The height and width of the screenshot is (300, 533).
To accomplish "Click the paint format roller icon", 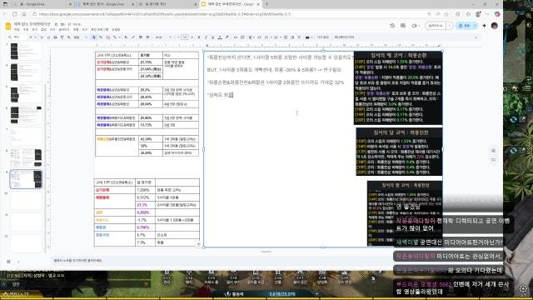I will pos(62,37).
